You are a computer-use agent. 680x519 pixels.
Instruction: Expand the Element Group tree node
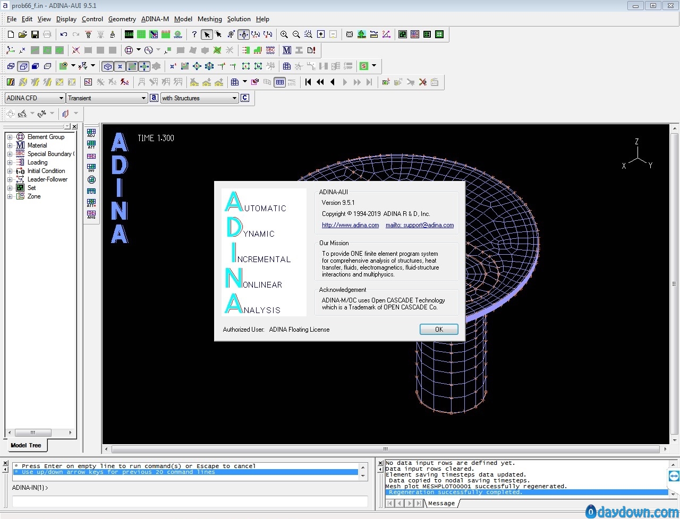point(10,137)
